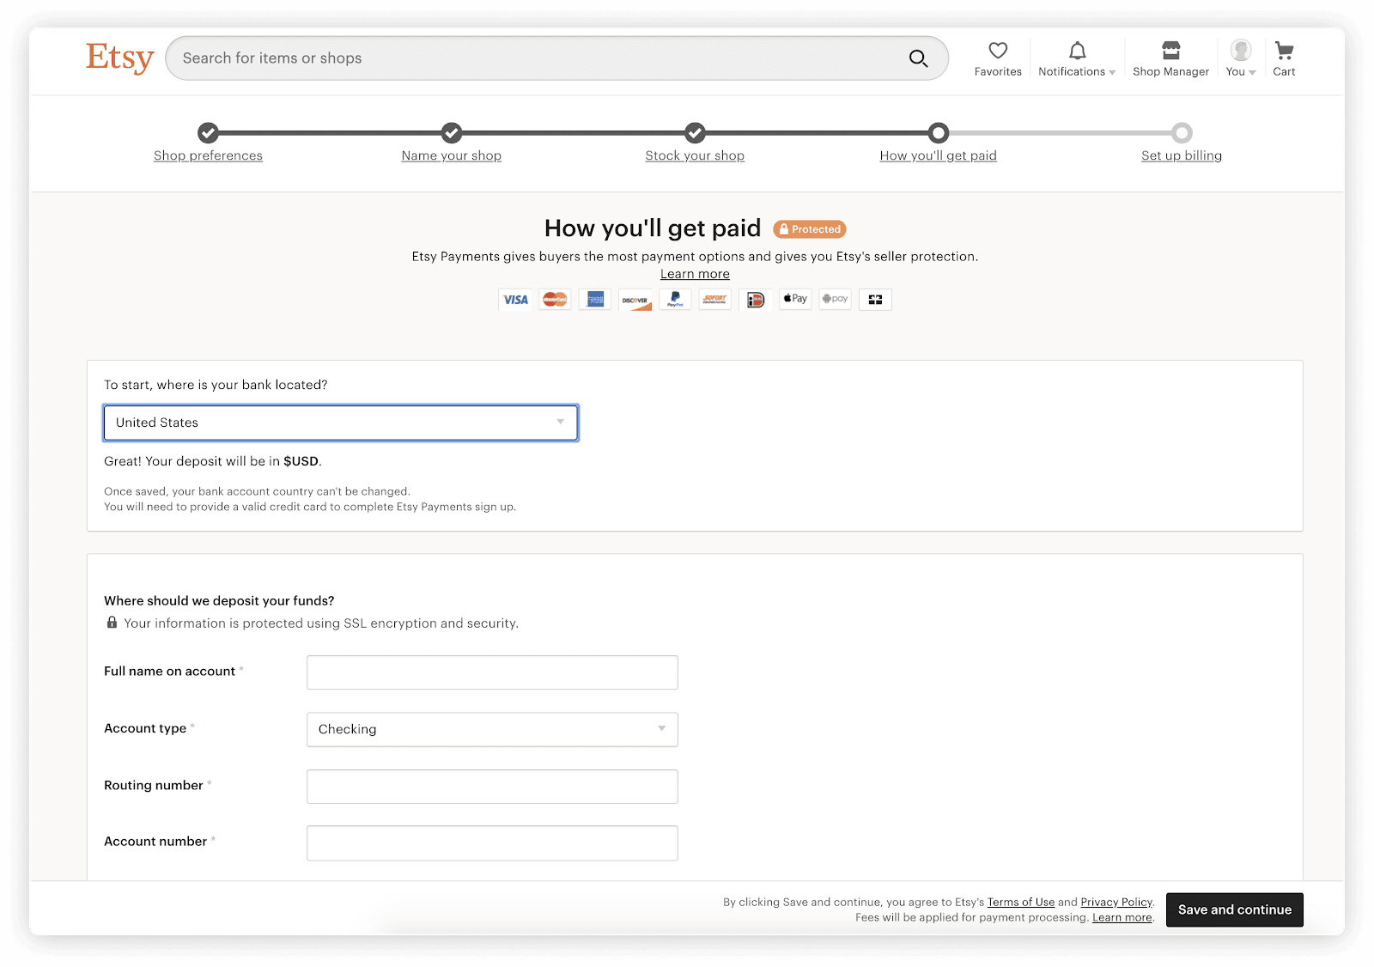1374x967 pixels.
Task: Click the last payment method icon
Action: [875, 300]
